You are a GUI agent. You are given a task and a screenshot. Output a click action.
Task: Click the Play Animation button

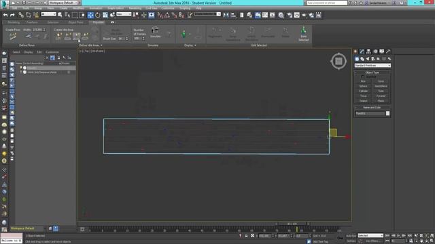tap(398, 236)
